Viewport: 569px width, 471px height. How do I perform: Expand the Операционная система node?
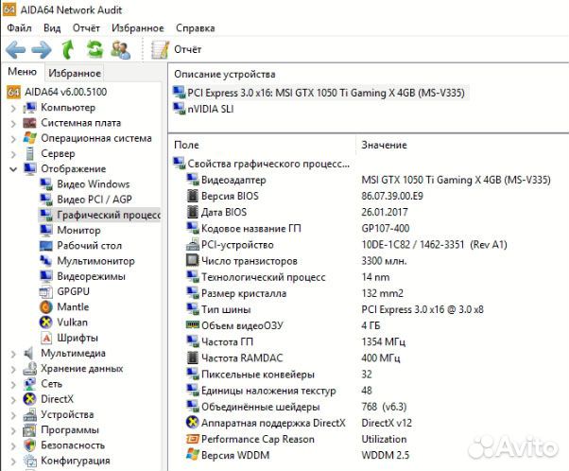(13, 139)
